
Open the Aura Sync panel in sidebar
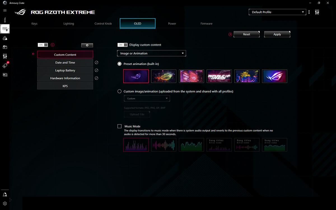coord(5,38)
